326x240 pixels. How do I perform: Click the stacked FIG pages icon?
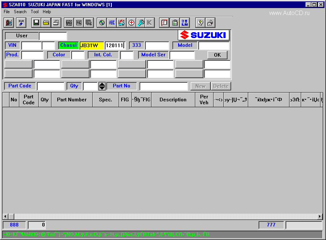(89, 23)
